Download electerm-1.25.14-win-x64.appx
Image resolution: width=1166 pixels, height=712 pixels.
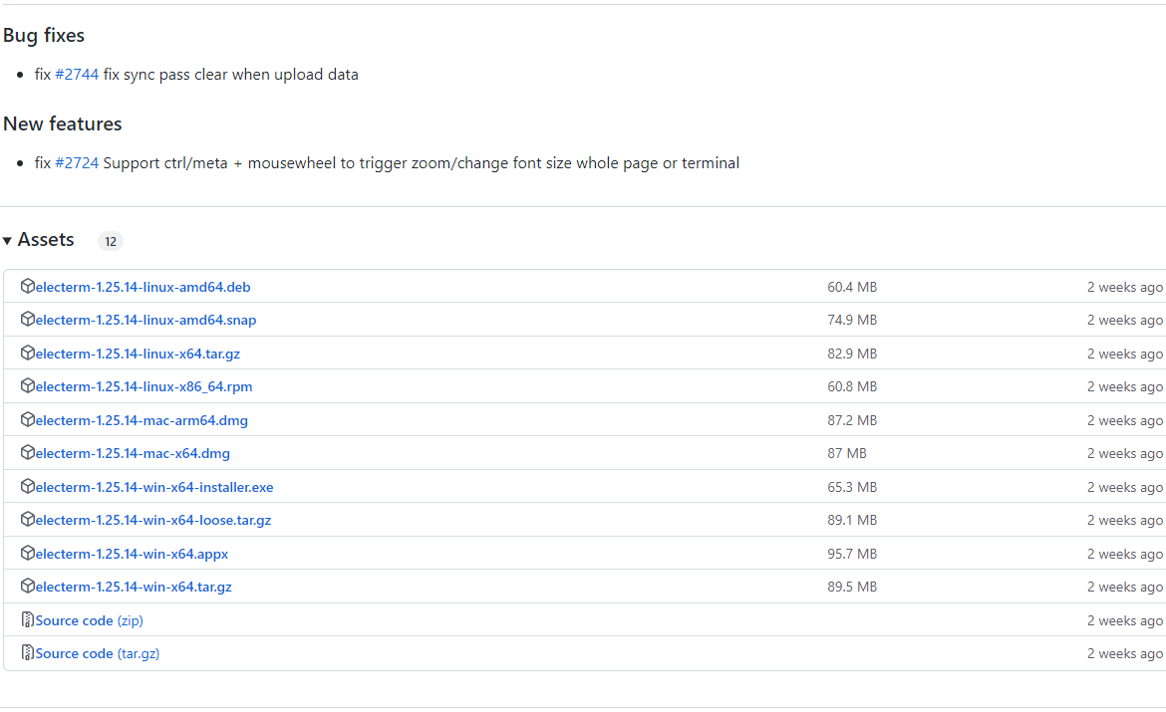tap(132, 555)
